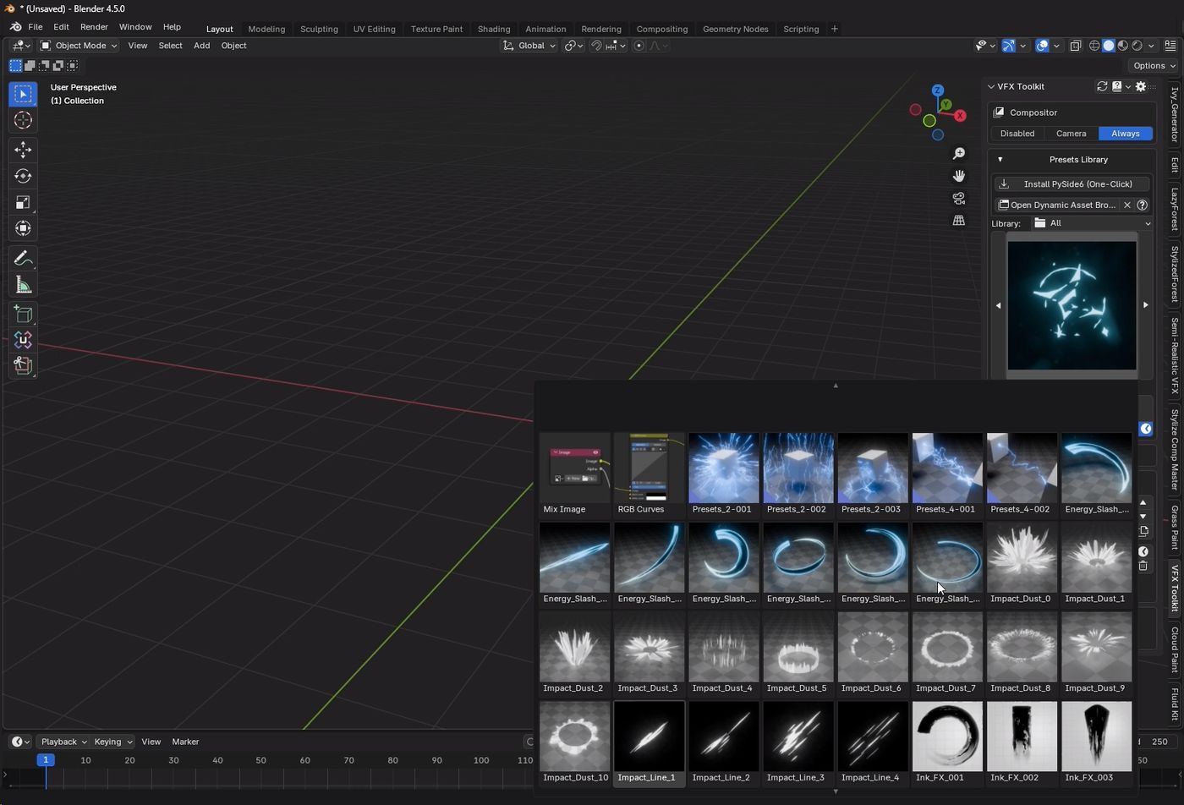This screenshot has width=1184, height=805.
Task: Switch to the Geometry Nodes workspace tab
Action: pyautogui.click(x=735, y=29)
